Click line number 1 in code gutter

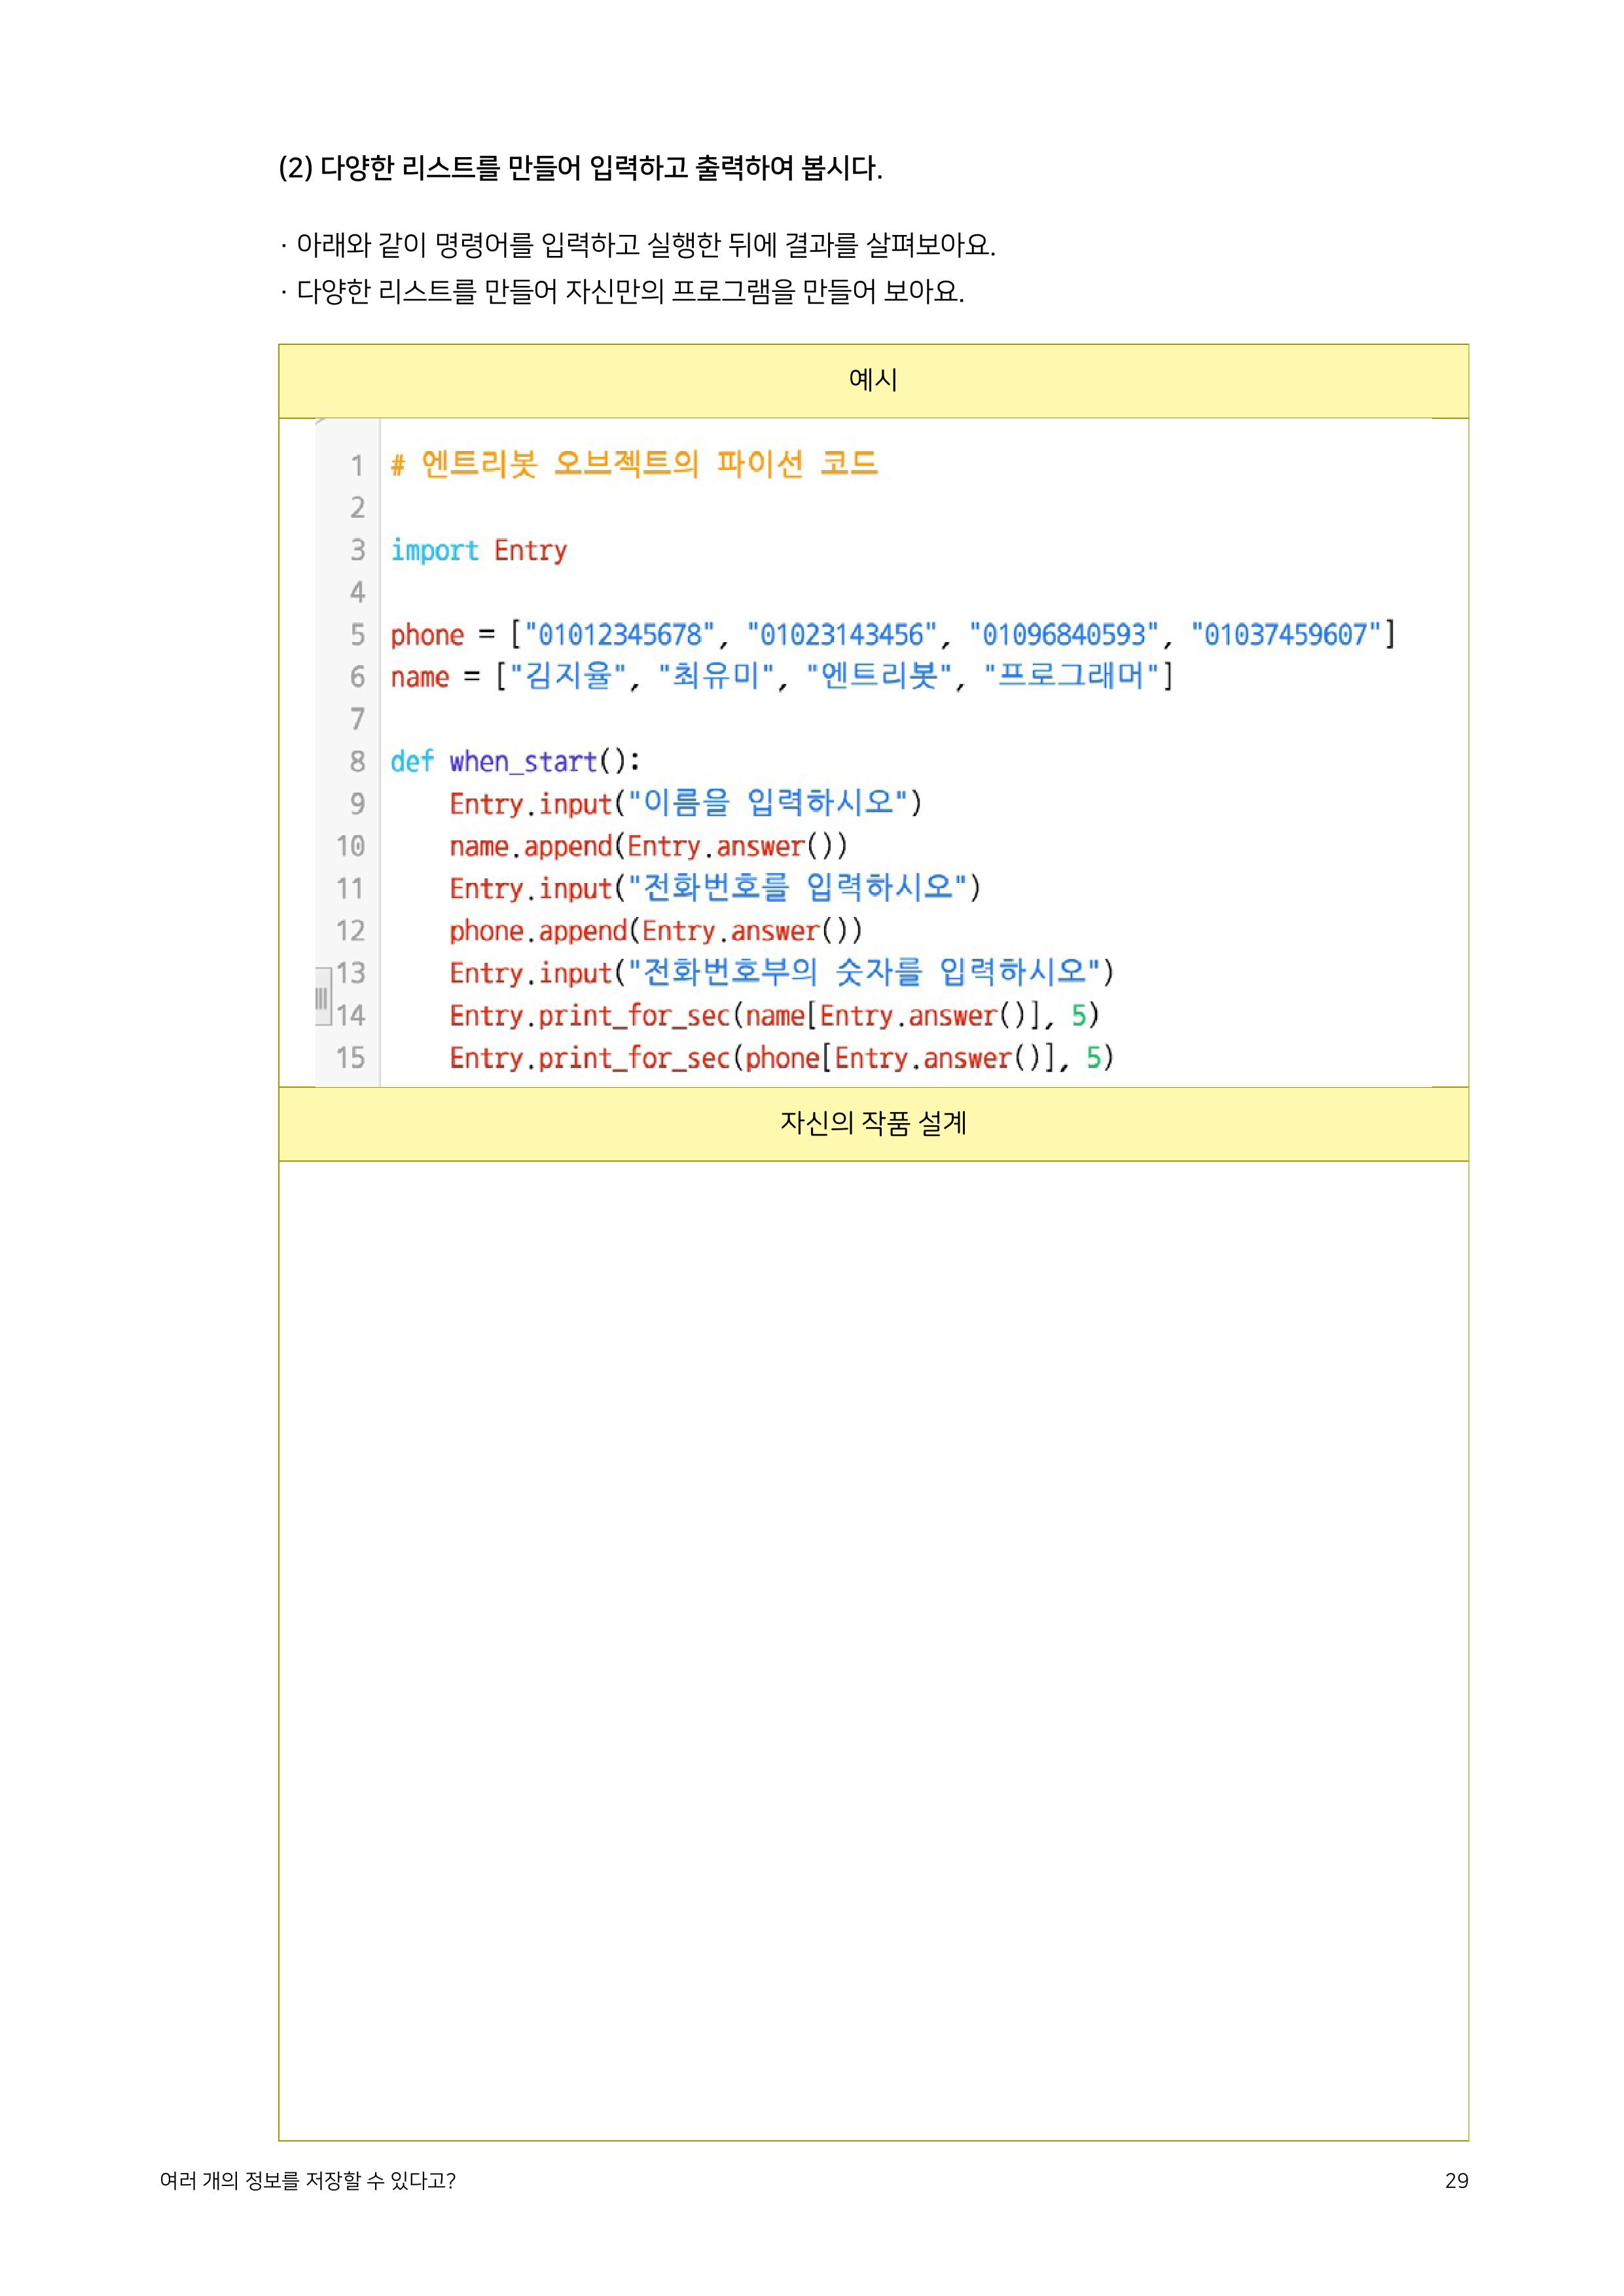pyautogui.click(x=357, y=465)
